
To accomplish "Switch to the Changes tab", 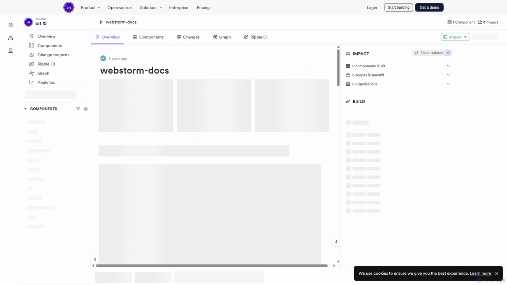I will pyautogui.click(x=188, y=37).
